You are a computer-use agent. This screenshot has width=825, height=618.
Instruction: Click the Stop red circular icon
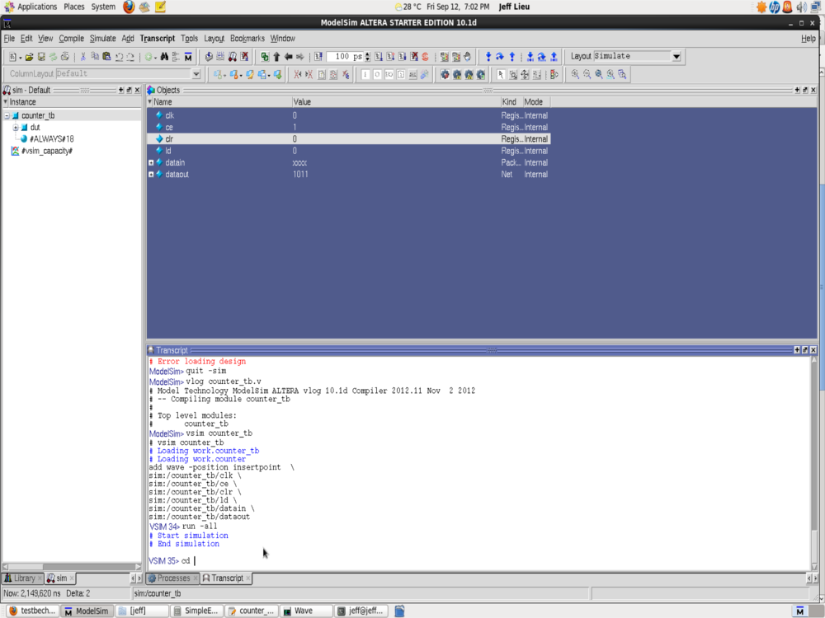tap(425, 57)
